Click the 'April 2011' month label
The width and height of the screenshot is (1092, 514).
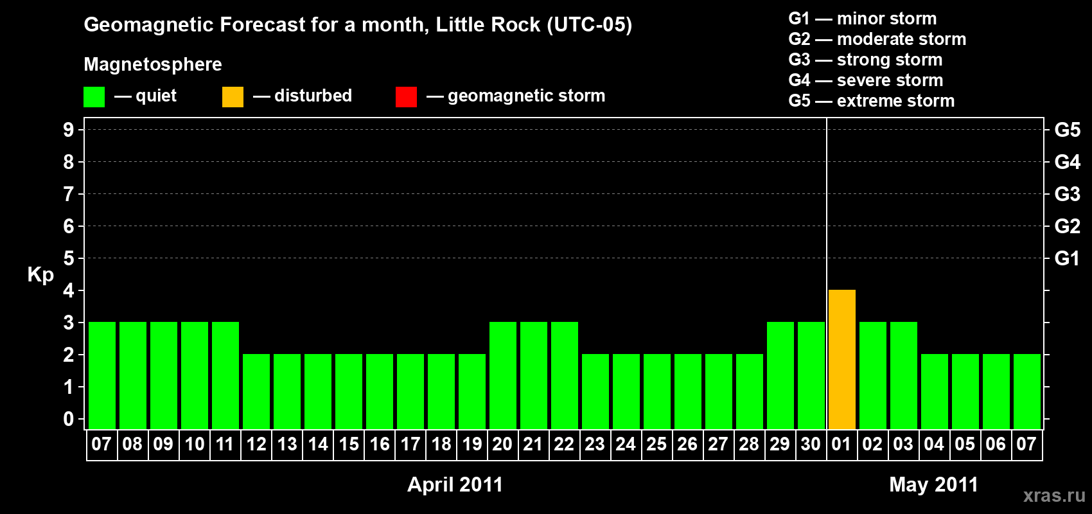(455, 484)
